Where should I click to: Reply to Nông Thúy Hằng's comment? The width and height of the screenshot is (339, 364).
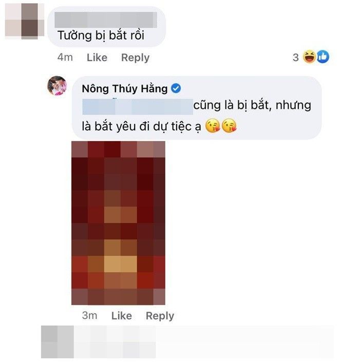[160, 316]
